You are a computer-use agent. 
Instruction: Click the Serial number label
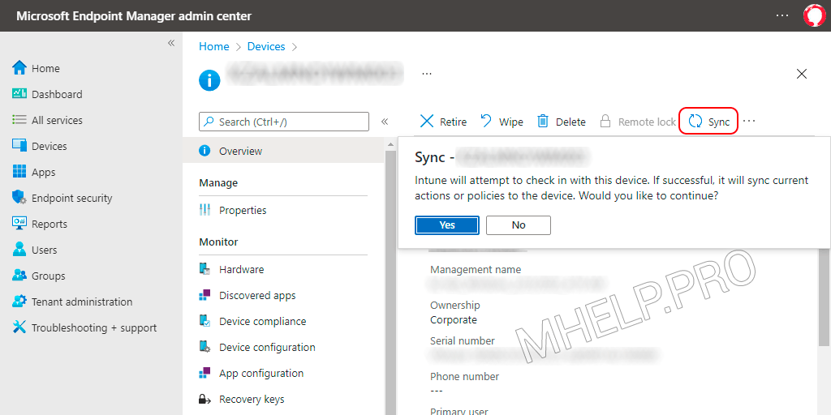pos(463,341)
